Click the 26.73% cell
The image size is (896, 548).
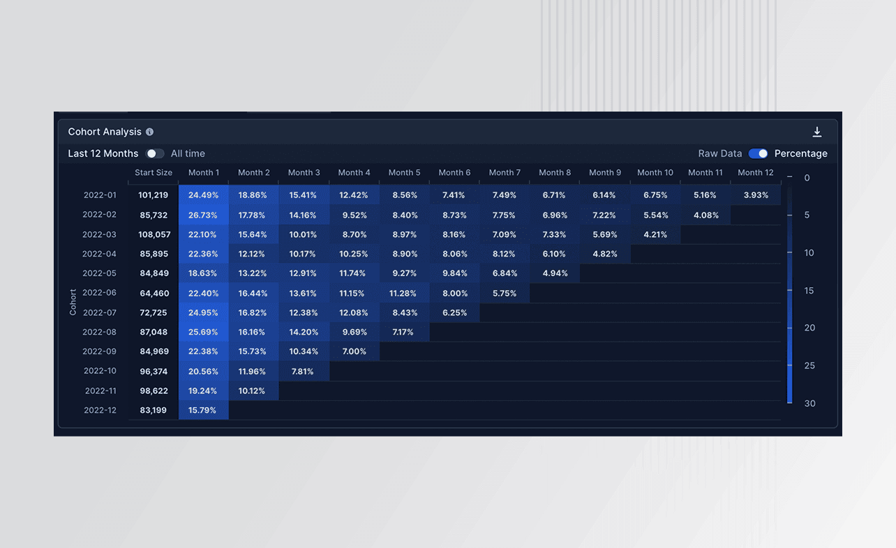pyautogui.click(x=204, y=215)
